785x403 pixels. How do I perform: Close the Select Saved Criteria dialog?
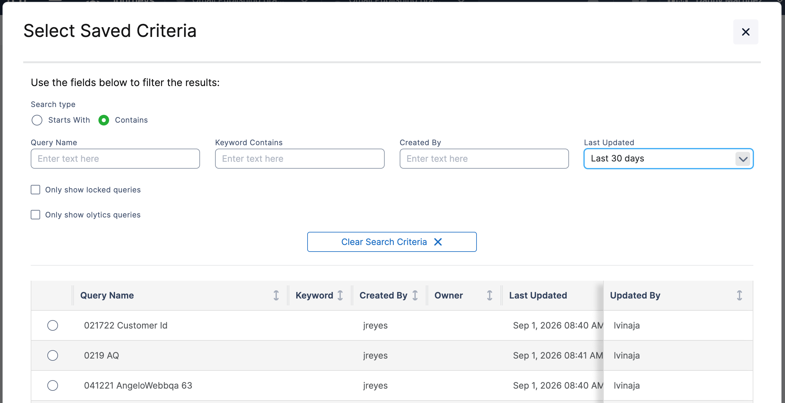click(745, 32)
